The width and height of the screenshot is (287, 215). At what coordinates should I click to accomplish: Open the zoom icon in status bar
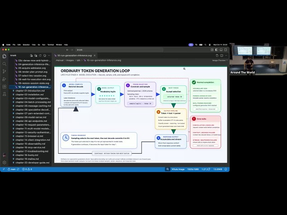click(x=167, y=169)
